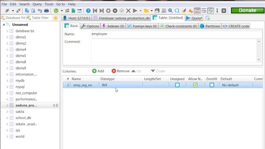Click the Table filter field
The image size is (265, 149).
click(x=39, y=18)
